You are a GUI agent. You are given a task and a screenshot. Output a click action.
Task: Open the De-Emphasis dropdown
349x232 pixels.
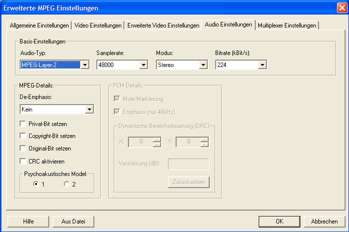click(89, 109)
